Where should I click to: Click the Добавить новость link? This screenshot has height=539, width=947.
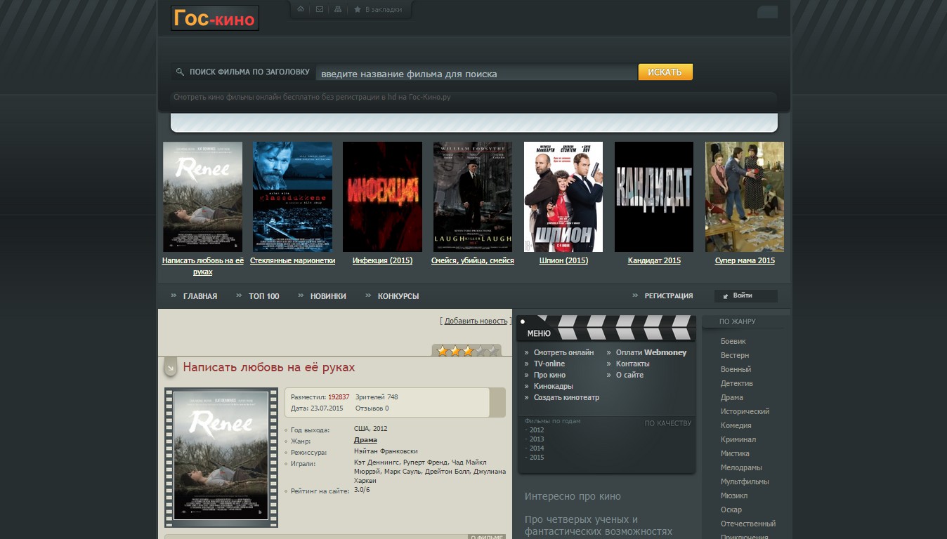(476, 321)
